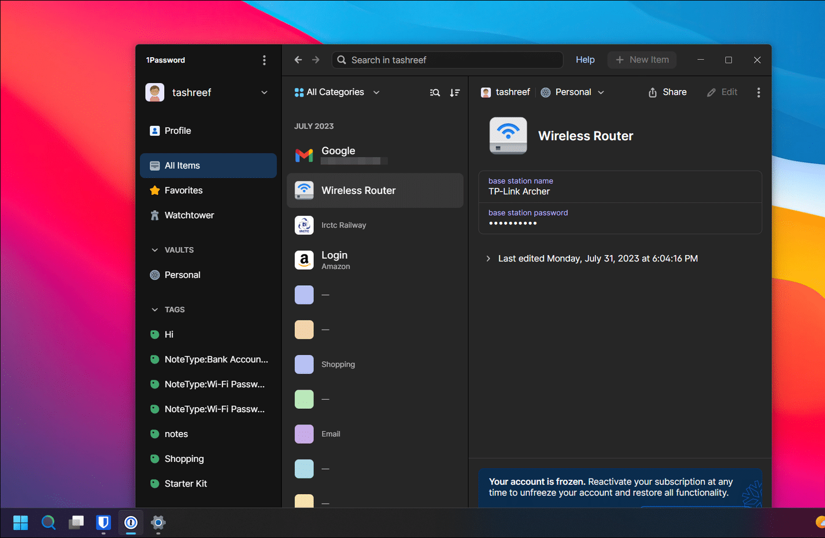Click the New Item button
Image resolution: width=825 pixels, height=538 pixels.
tap(642, 59)
